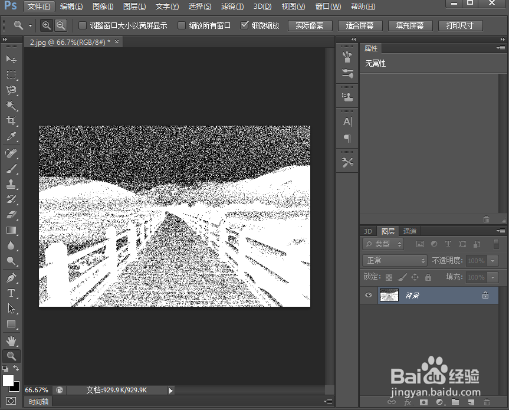Open the status bar info arrow menu
This screenshot has height=410, width=509.
pos(171,391)
